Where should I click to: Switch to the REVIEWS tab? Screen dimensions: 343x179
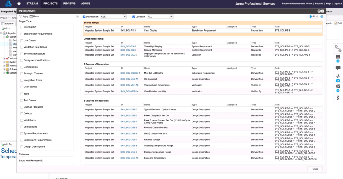69,4
